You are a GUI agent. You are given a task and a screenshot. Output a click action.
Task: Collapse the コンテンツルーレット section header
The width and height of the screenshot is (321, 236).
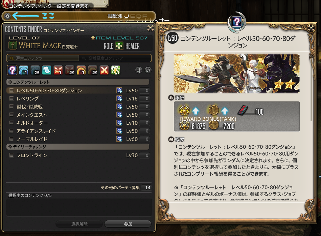[x=78, y=82]
